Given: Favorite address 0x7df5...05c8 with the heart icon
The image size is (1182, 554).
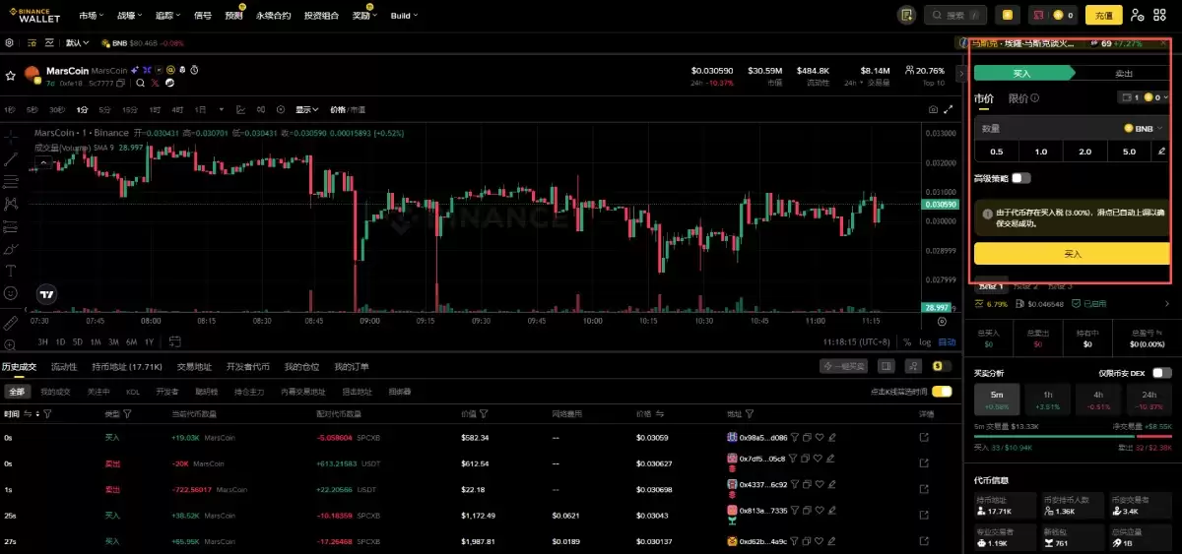Looking at the screenshot, I should 820,460.
